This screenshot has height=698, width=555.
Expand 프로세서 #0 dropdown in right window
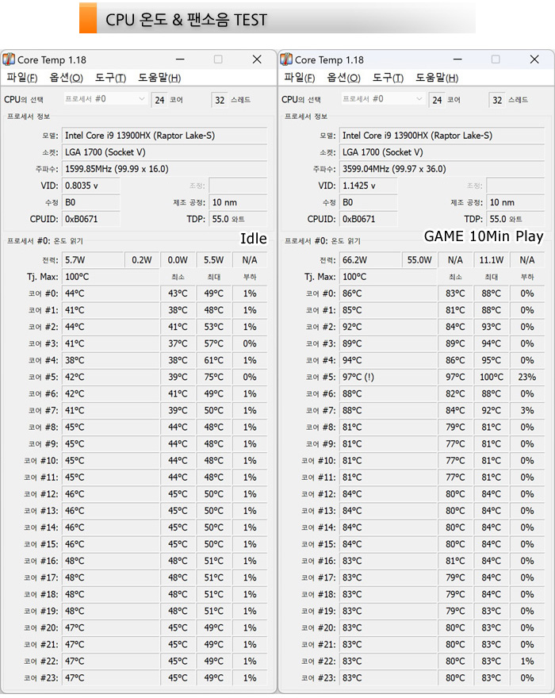point(419,99)
